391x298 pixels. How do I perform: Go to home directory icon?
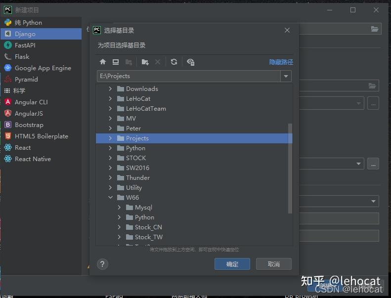click(103, 62)
